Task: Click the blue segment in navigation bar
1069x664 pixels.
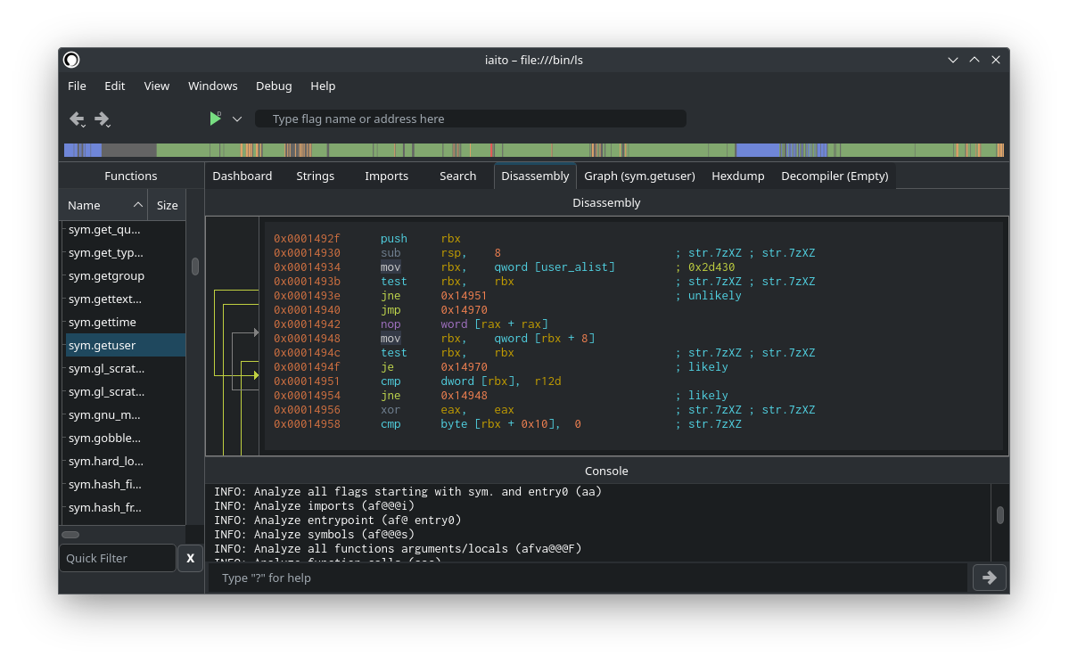Action: coord(758,150)
